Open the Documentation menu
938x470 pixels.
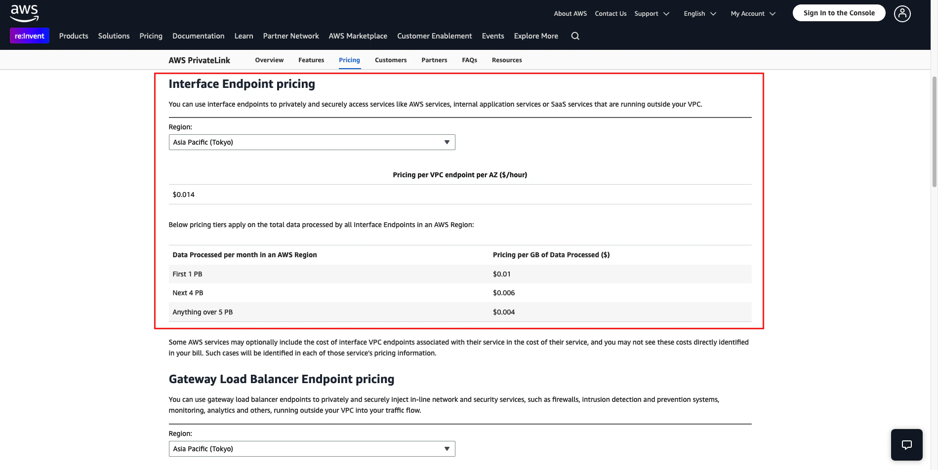[198, 36]
